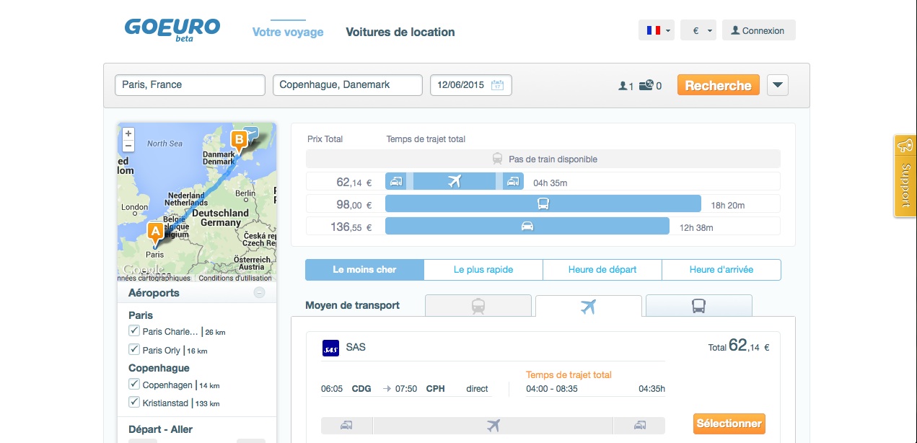The height and width of the screenshot is (443, 917).
Task: Select the 136,55 € car journey bar
Action: pyautogui.click(x=527, y=227)
